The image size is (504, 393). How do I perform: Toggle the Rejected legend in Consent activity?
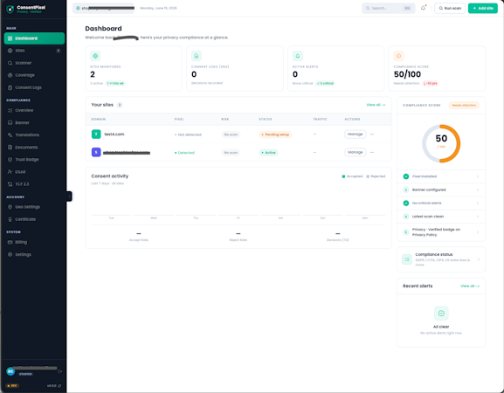[x=376, y=176]
